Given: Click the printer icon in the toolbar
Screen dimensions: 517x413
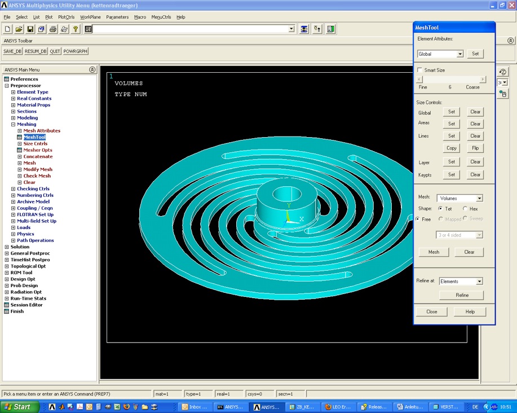Looking at the screenshot, I should [53, 29].
